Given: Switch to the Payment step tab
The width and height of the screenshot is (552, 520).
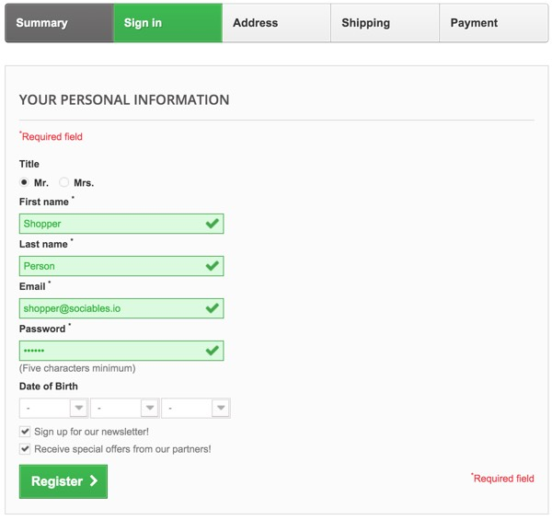Looking at the screenshot, I should pos(493,23).
